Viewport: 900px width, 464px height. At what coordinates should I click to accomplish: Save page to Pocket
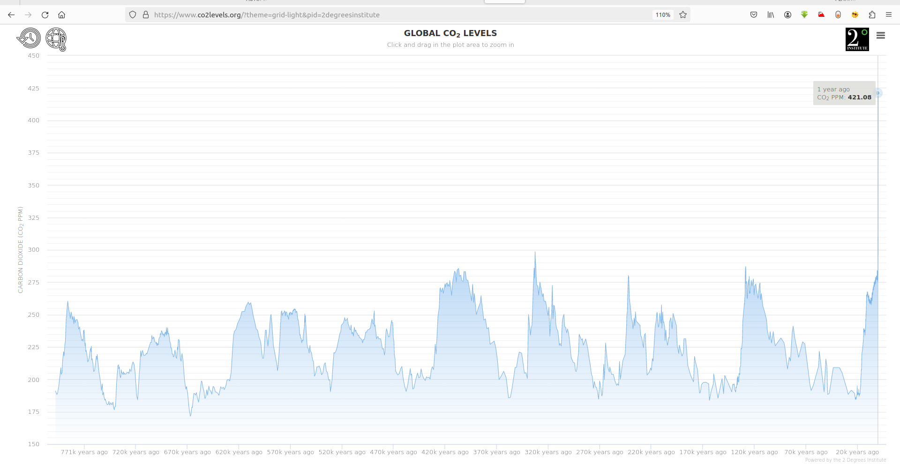pos(754,15)
